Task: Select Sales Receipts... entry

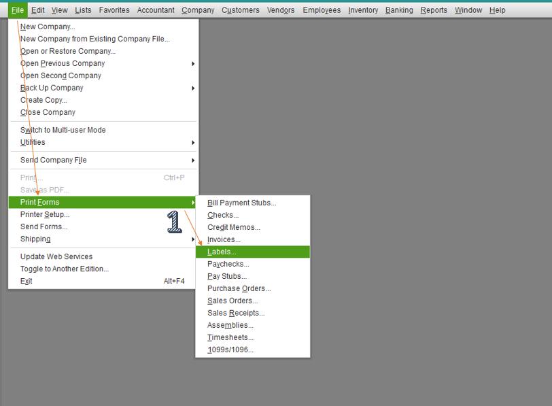Action: point(253,313)
